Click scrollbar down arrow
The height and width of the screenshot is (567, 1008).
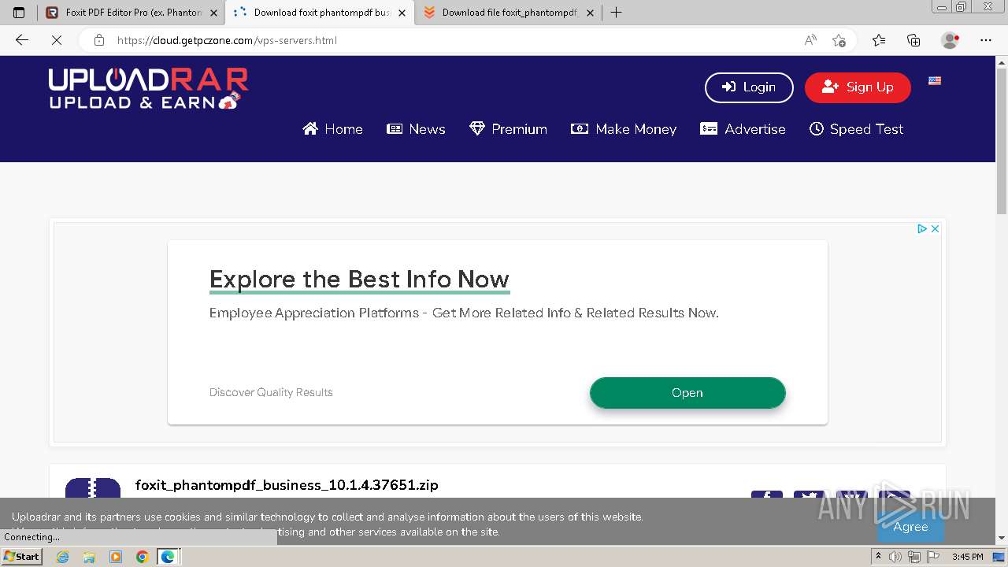1002,539
